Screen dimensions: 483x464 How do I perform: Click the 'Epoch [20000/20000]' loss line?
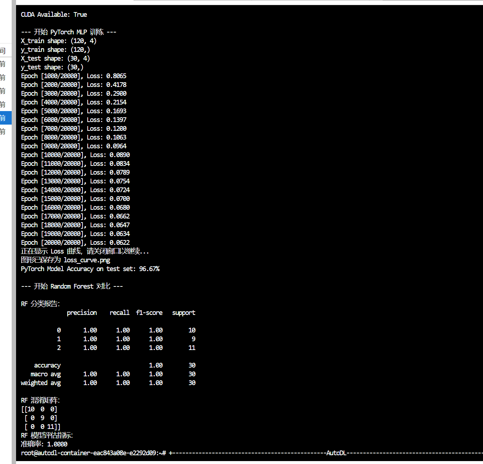(x=75, y=243)
